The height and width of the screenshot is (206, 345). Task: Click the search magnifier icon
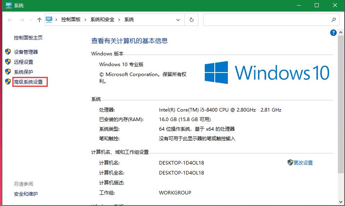coord(333,20)
